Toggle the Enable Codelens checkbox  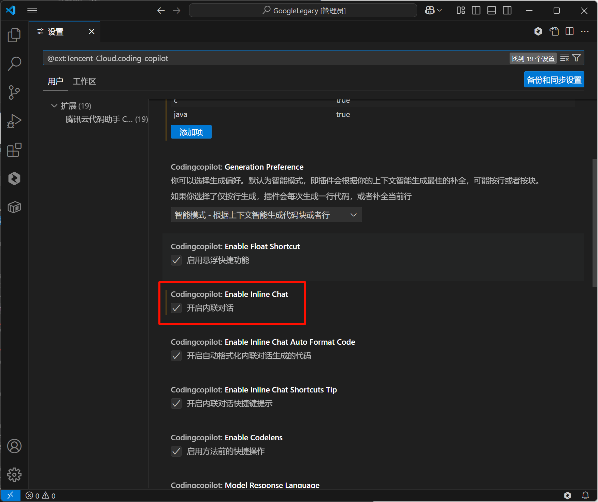pos(176,451)
